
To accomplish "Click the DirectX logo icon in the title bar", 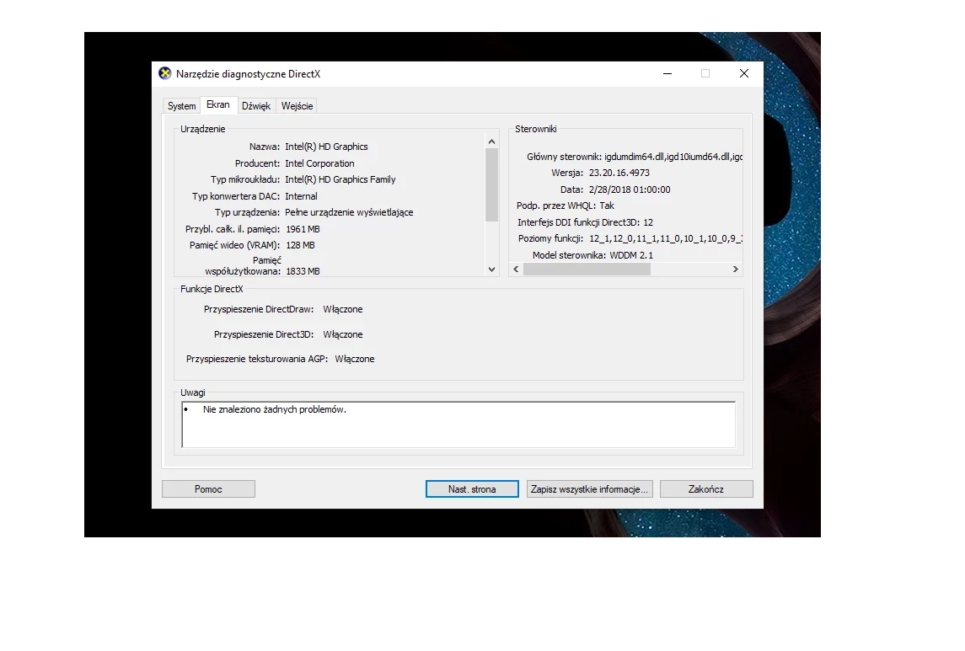I will [167, 73].
